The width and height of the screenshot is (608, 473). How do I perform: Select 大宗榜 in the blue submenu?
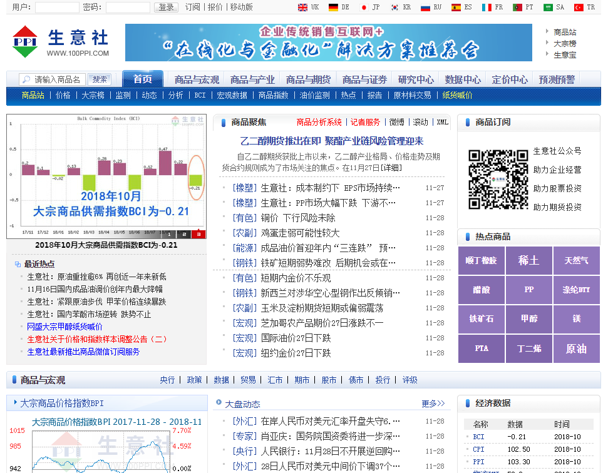[x=93, y=95]
